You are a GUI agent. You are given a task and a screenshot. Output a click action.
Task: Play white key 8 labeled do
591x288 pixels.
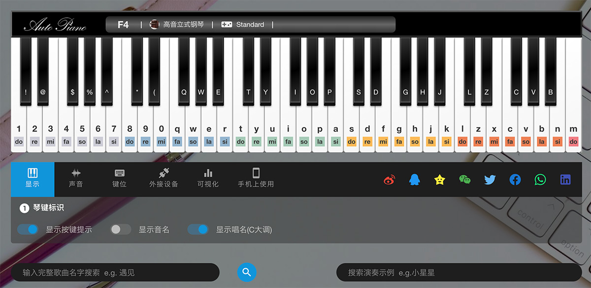pyautogui.click(x=130, y=129)
